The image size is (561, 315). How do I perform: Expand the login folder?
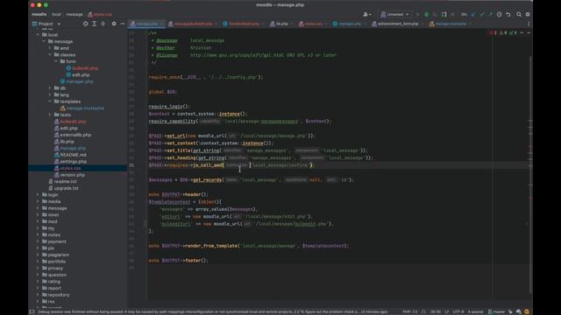coord(38,194)
